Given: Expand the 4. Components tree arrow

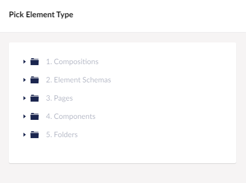Looking at the screenshot, I should 25,116.
